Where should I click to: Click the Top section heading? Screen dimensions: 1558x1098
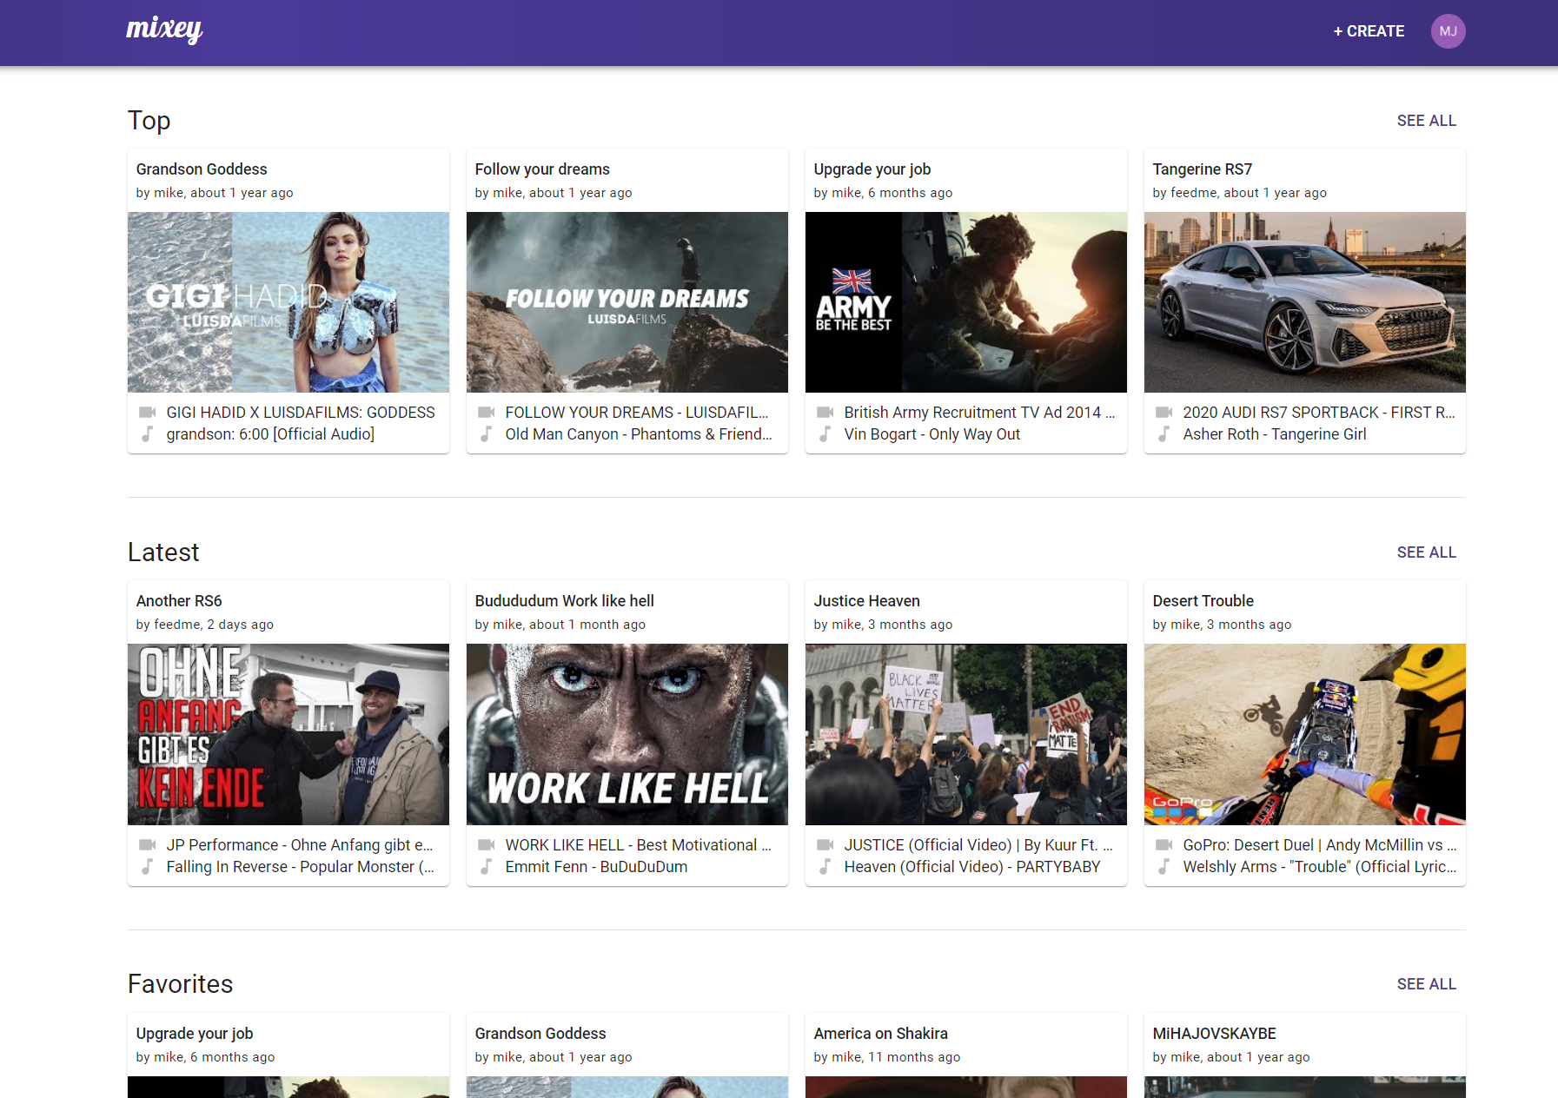149,121
